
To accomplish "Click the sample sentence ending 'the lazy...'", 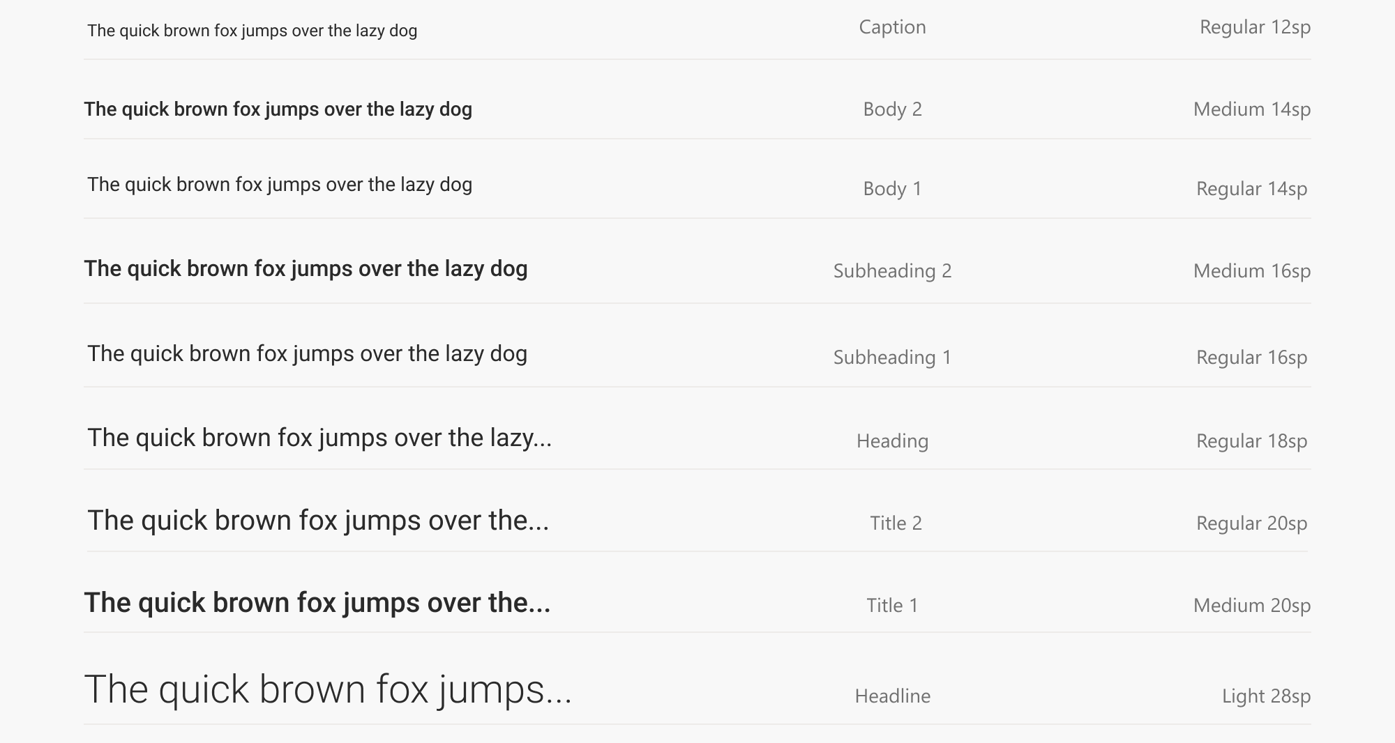I will pyautogui.click(x=319, y=438).
